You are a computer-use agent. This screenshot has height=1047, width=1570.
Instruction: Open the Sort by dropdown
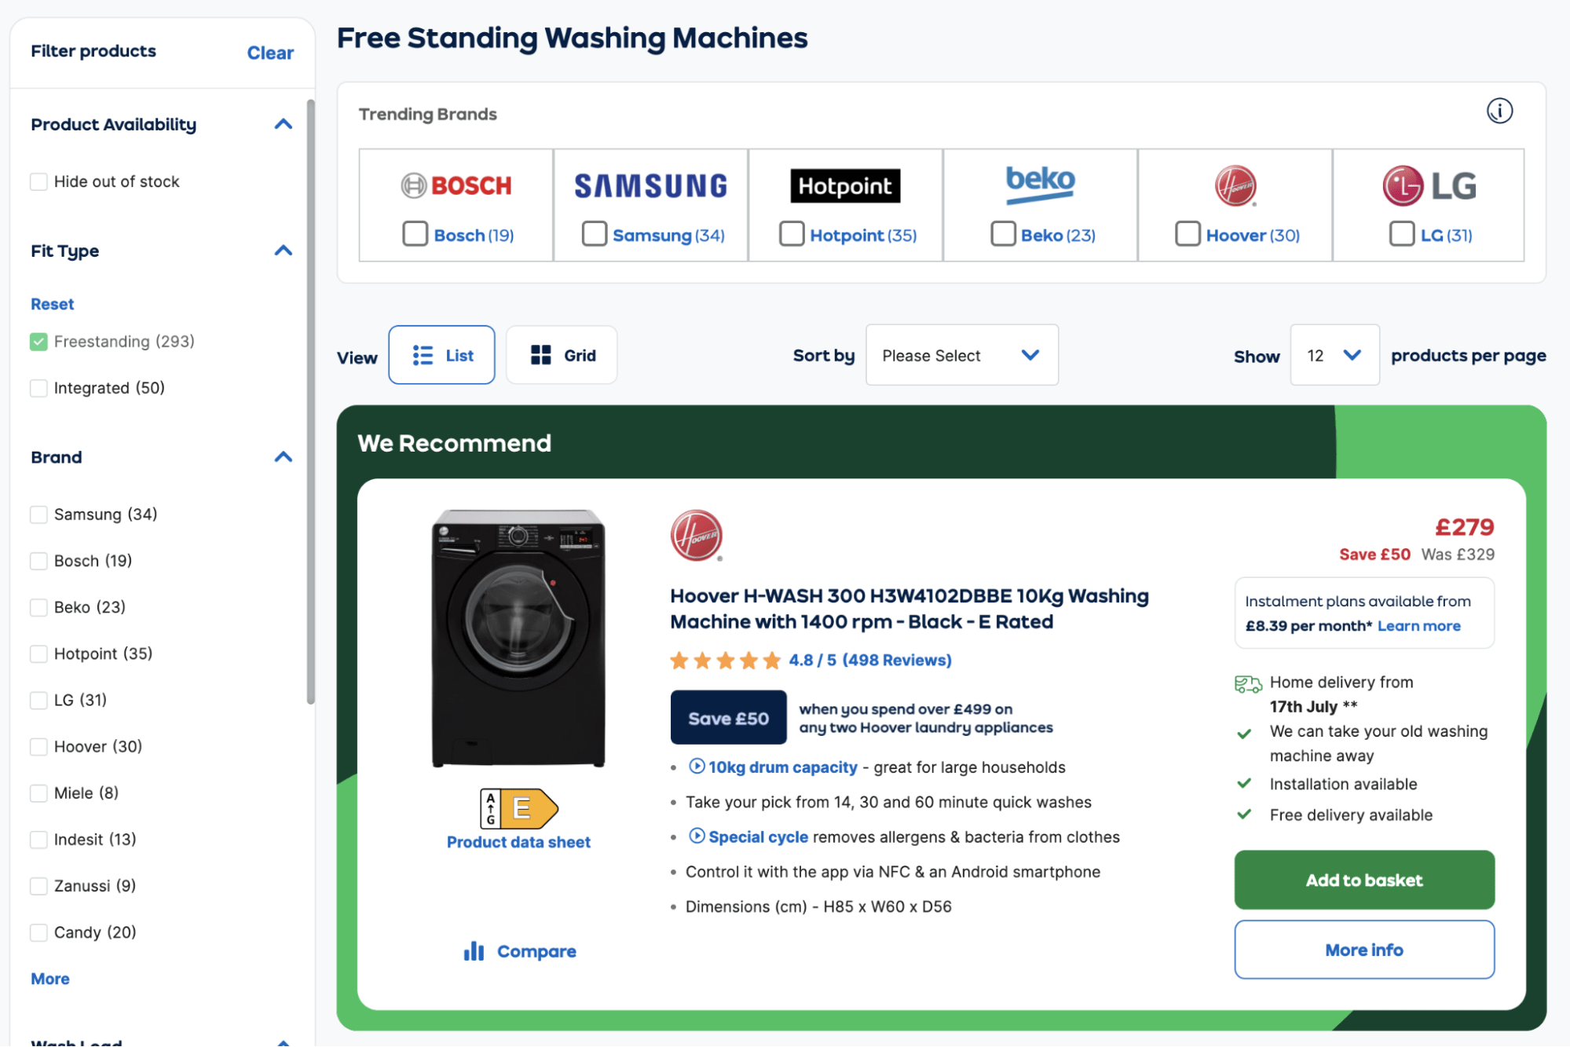(x=961, y=355)
